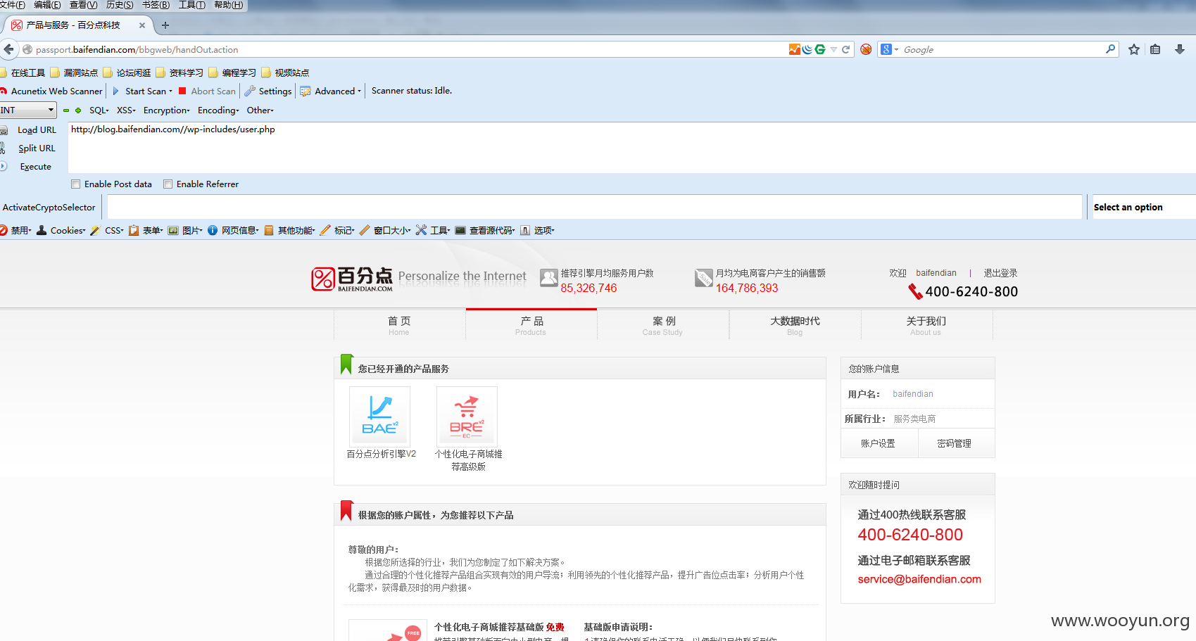The height and width of the screenshot is (641, 1196).
Task: Bookmark this page with the star icon
Action: 1134,49
